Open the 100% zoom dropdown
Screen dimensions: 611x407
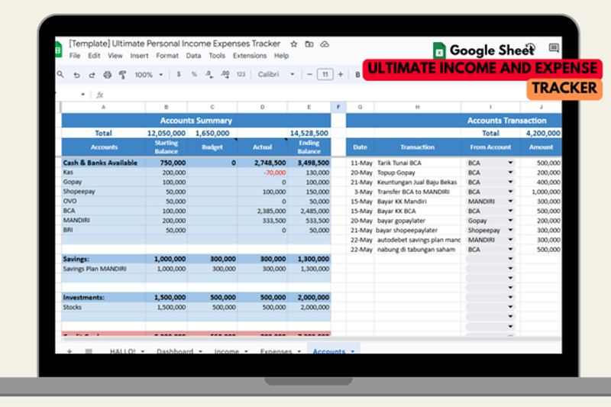pyautogui.click(x=148, y=74)
